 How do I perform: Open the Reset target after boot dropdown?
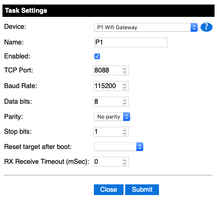coord(119,147)
